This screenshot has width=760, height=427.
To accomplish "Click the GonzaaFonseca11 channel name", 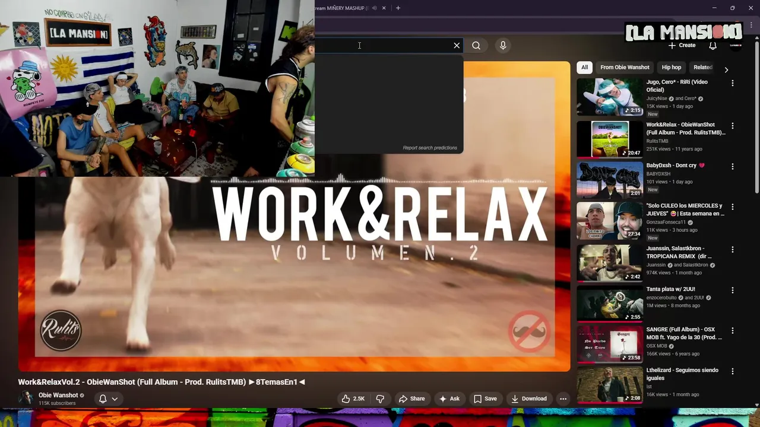I will pos(667,222).
